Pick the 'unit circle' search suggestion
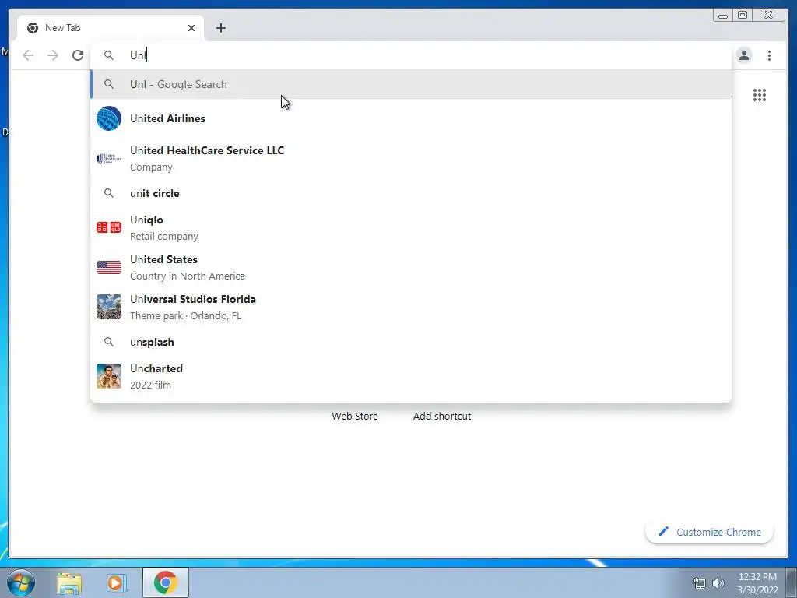The height and width of the screenshot is (598, 797). pos(411,193)
